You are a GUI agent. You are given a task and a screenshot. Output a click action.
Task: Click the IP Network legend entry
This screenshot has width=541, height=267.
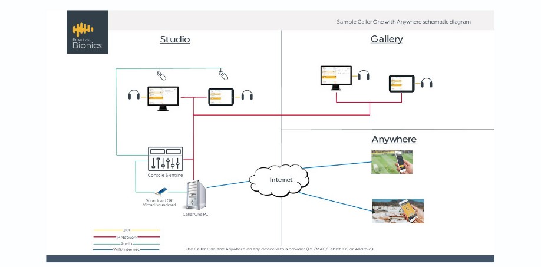pos(126,237)
